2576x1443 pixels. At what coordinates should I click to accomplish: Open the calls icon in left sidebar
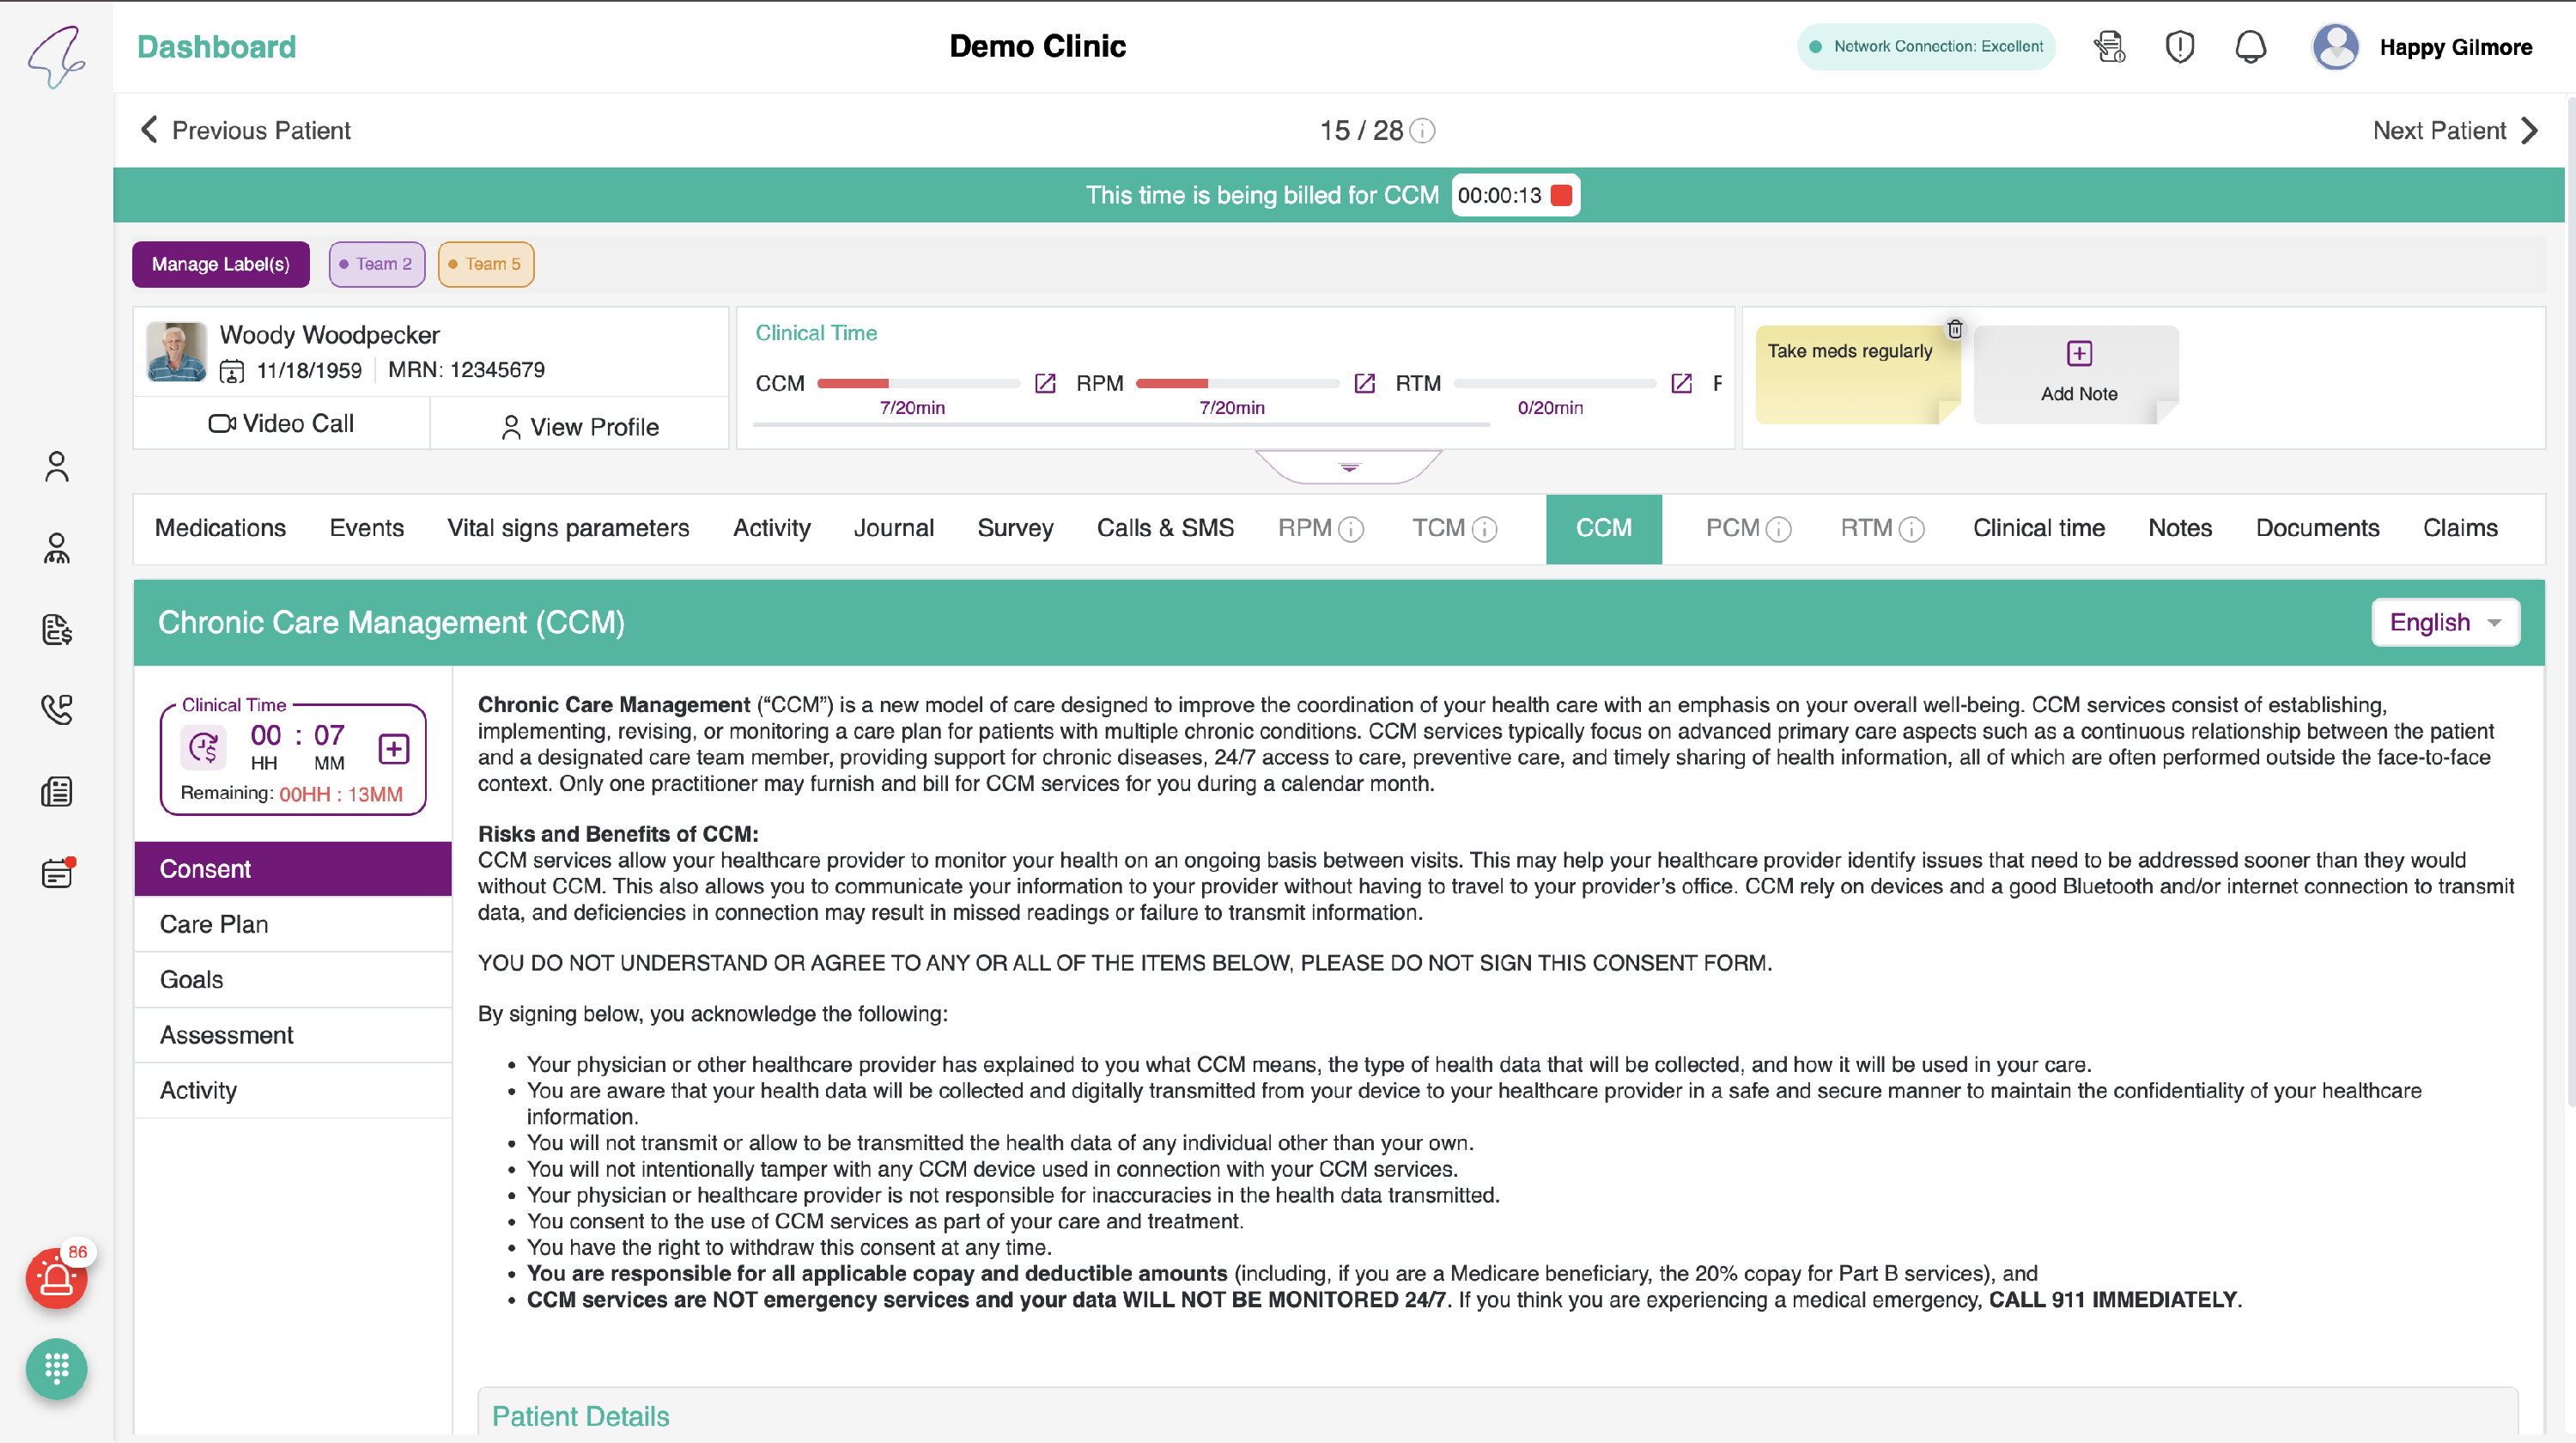[57, 709]
